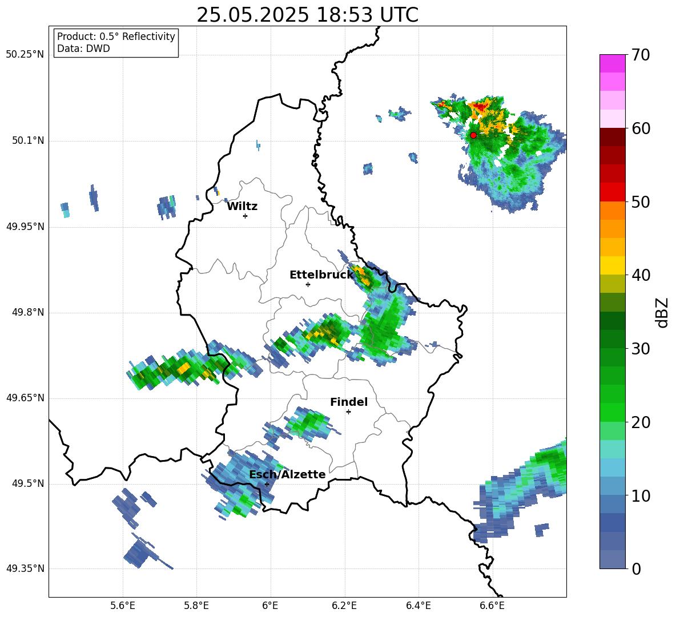
Task: Click the colorbar tick label 20
Action: 641,422
